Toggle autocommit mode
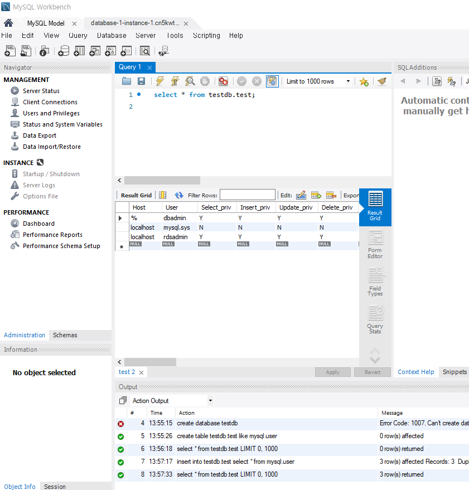This screenshot has width=469, height=490. (272, 81)
